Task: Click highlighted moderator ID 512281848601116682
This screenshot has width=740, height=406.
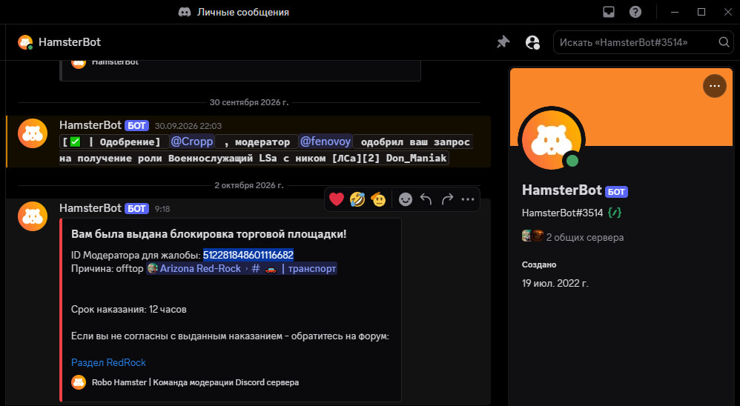Action: point(248,255)
